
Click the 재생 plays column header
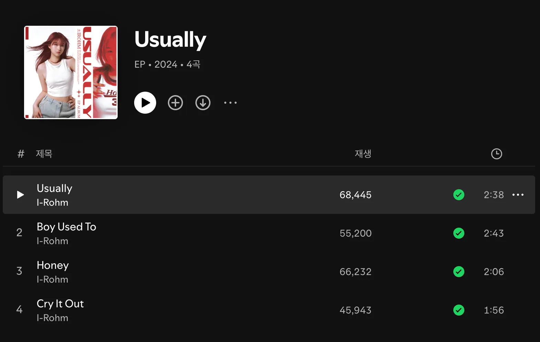point(363,153)
